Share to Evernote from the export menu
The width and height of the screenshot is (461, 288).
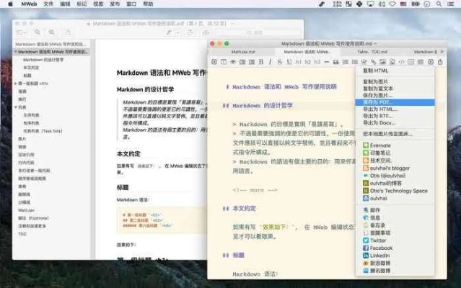[x=381, y=145]
